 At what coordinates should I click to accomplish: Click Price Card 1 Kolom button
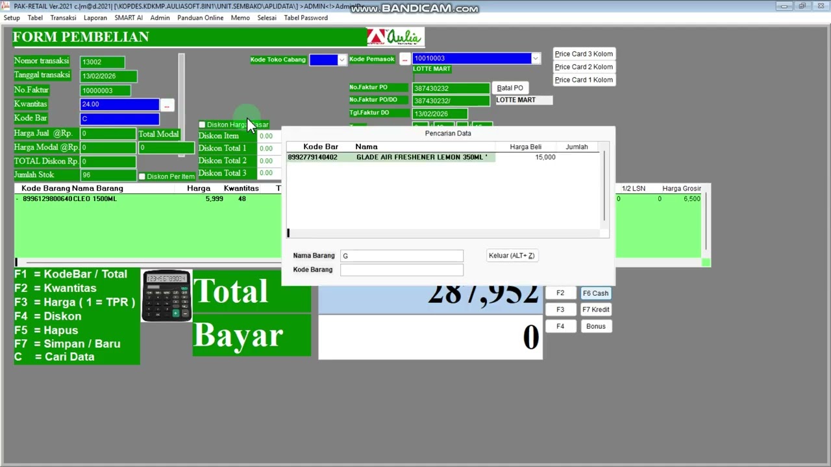[584, 80]
